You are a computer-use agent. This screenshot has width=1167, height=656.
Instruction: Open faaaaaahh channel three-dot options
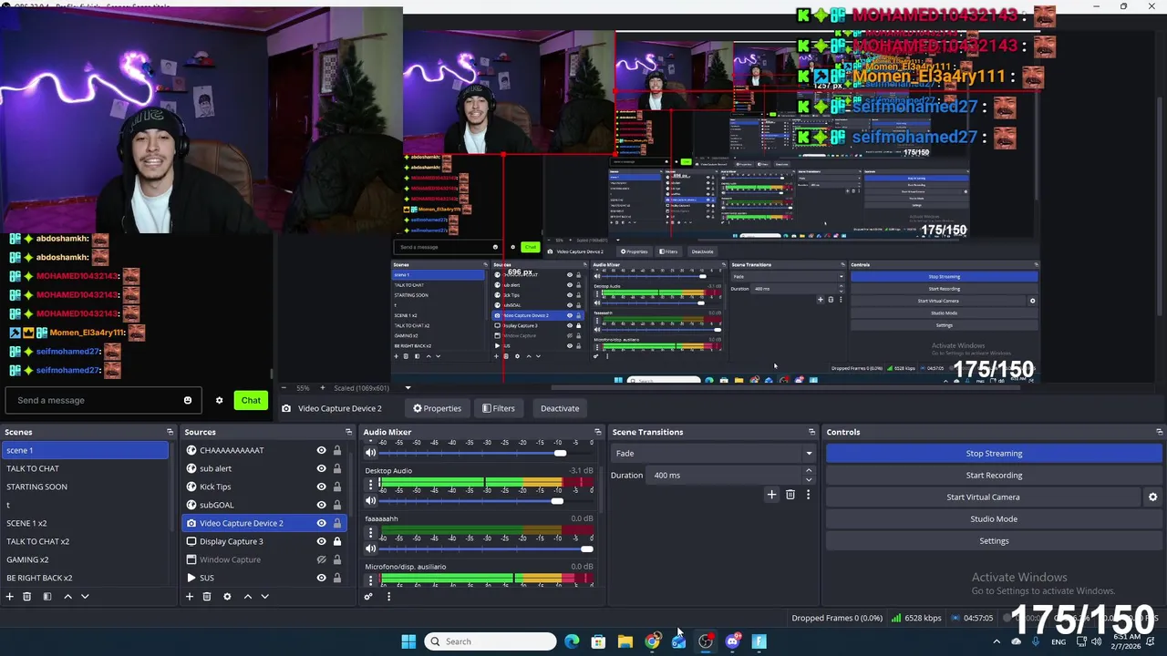click(x=370, y=533)
